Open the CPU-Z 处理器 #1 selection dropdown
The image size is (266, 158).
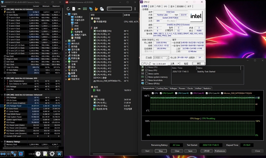click(x=168, y=58)
